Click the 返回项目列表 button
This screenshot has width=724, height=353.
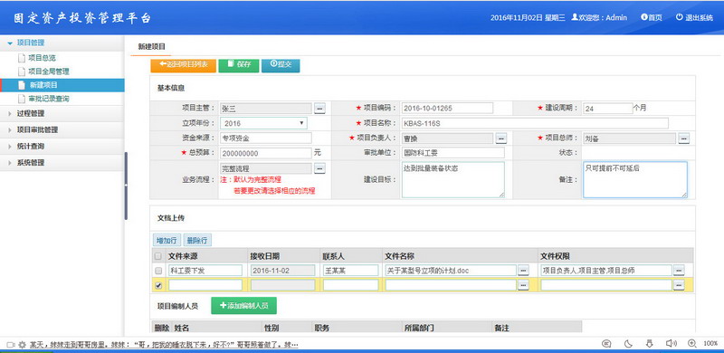(184, 65)
